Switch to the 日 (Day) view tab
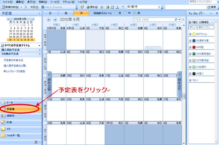Viewport: 219px width, 145px height. point(50,13)
